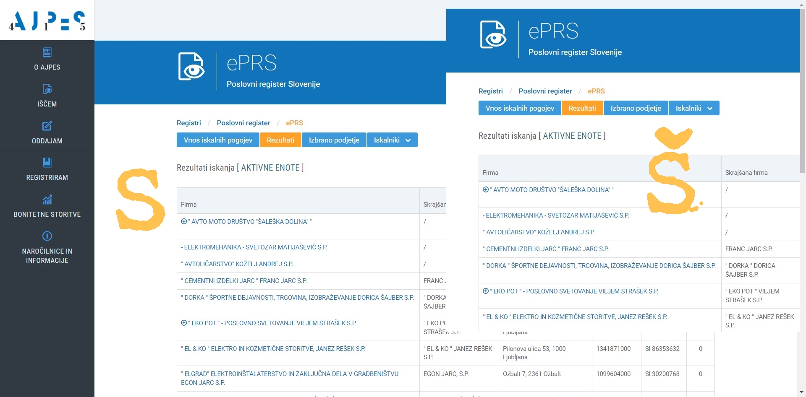Click the AJPES logo
The width and height of the screenshot is (806, 397).
pos(47,21)
